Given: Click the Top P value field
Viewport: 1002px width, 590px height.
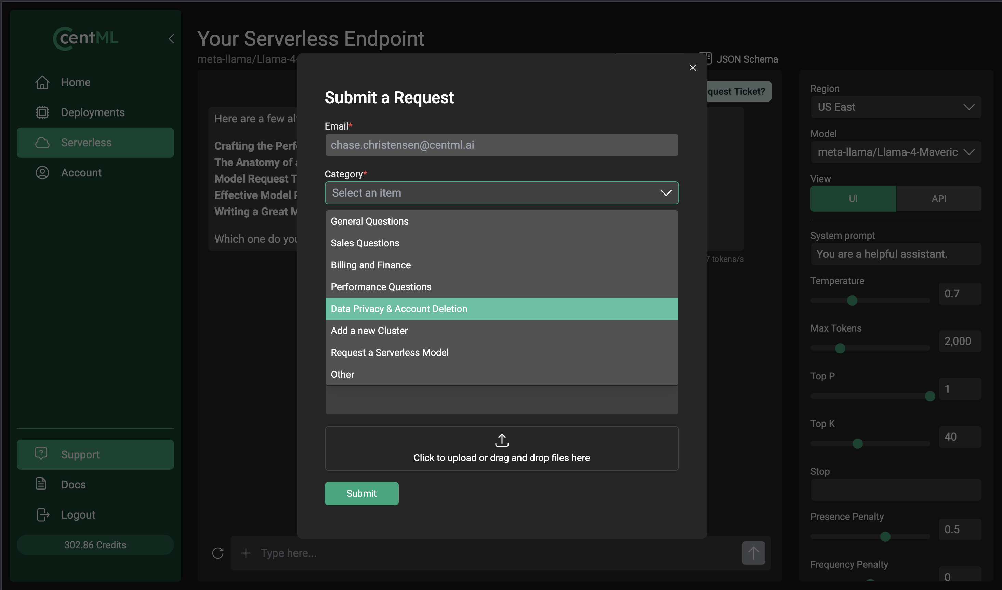Looking at the screenshot, I should [x=960, y=389].
